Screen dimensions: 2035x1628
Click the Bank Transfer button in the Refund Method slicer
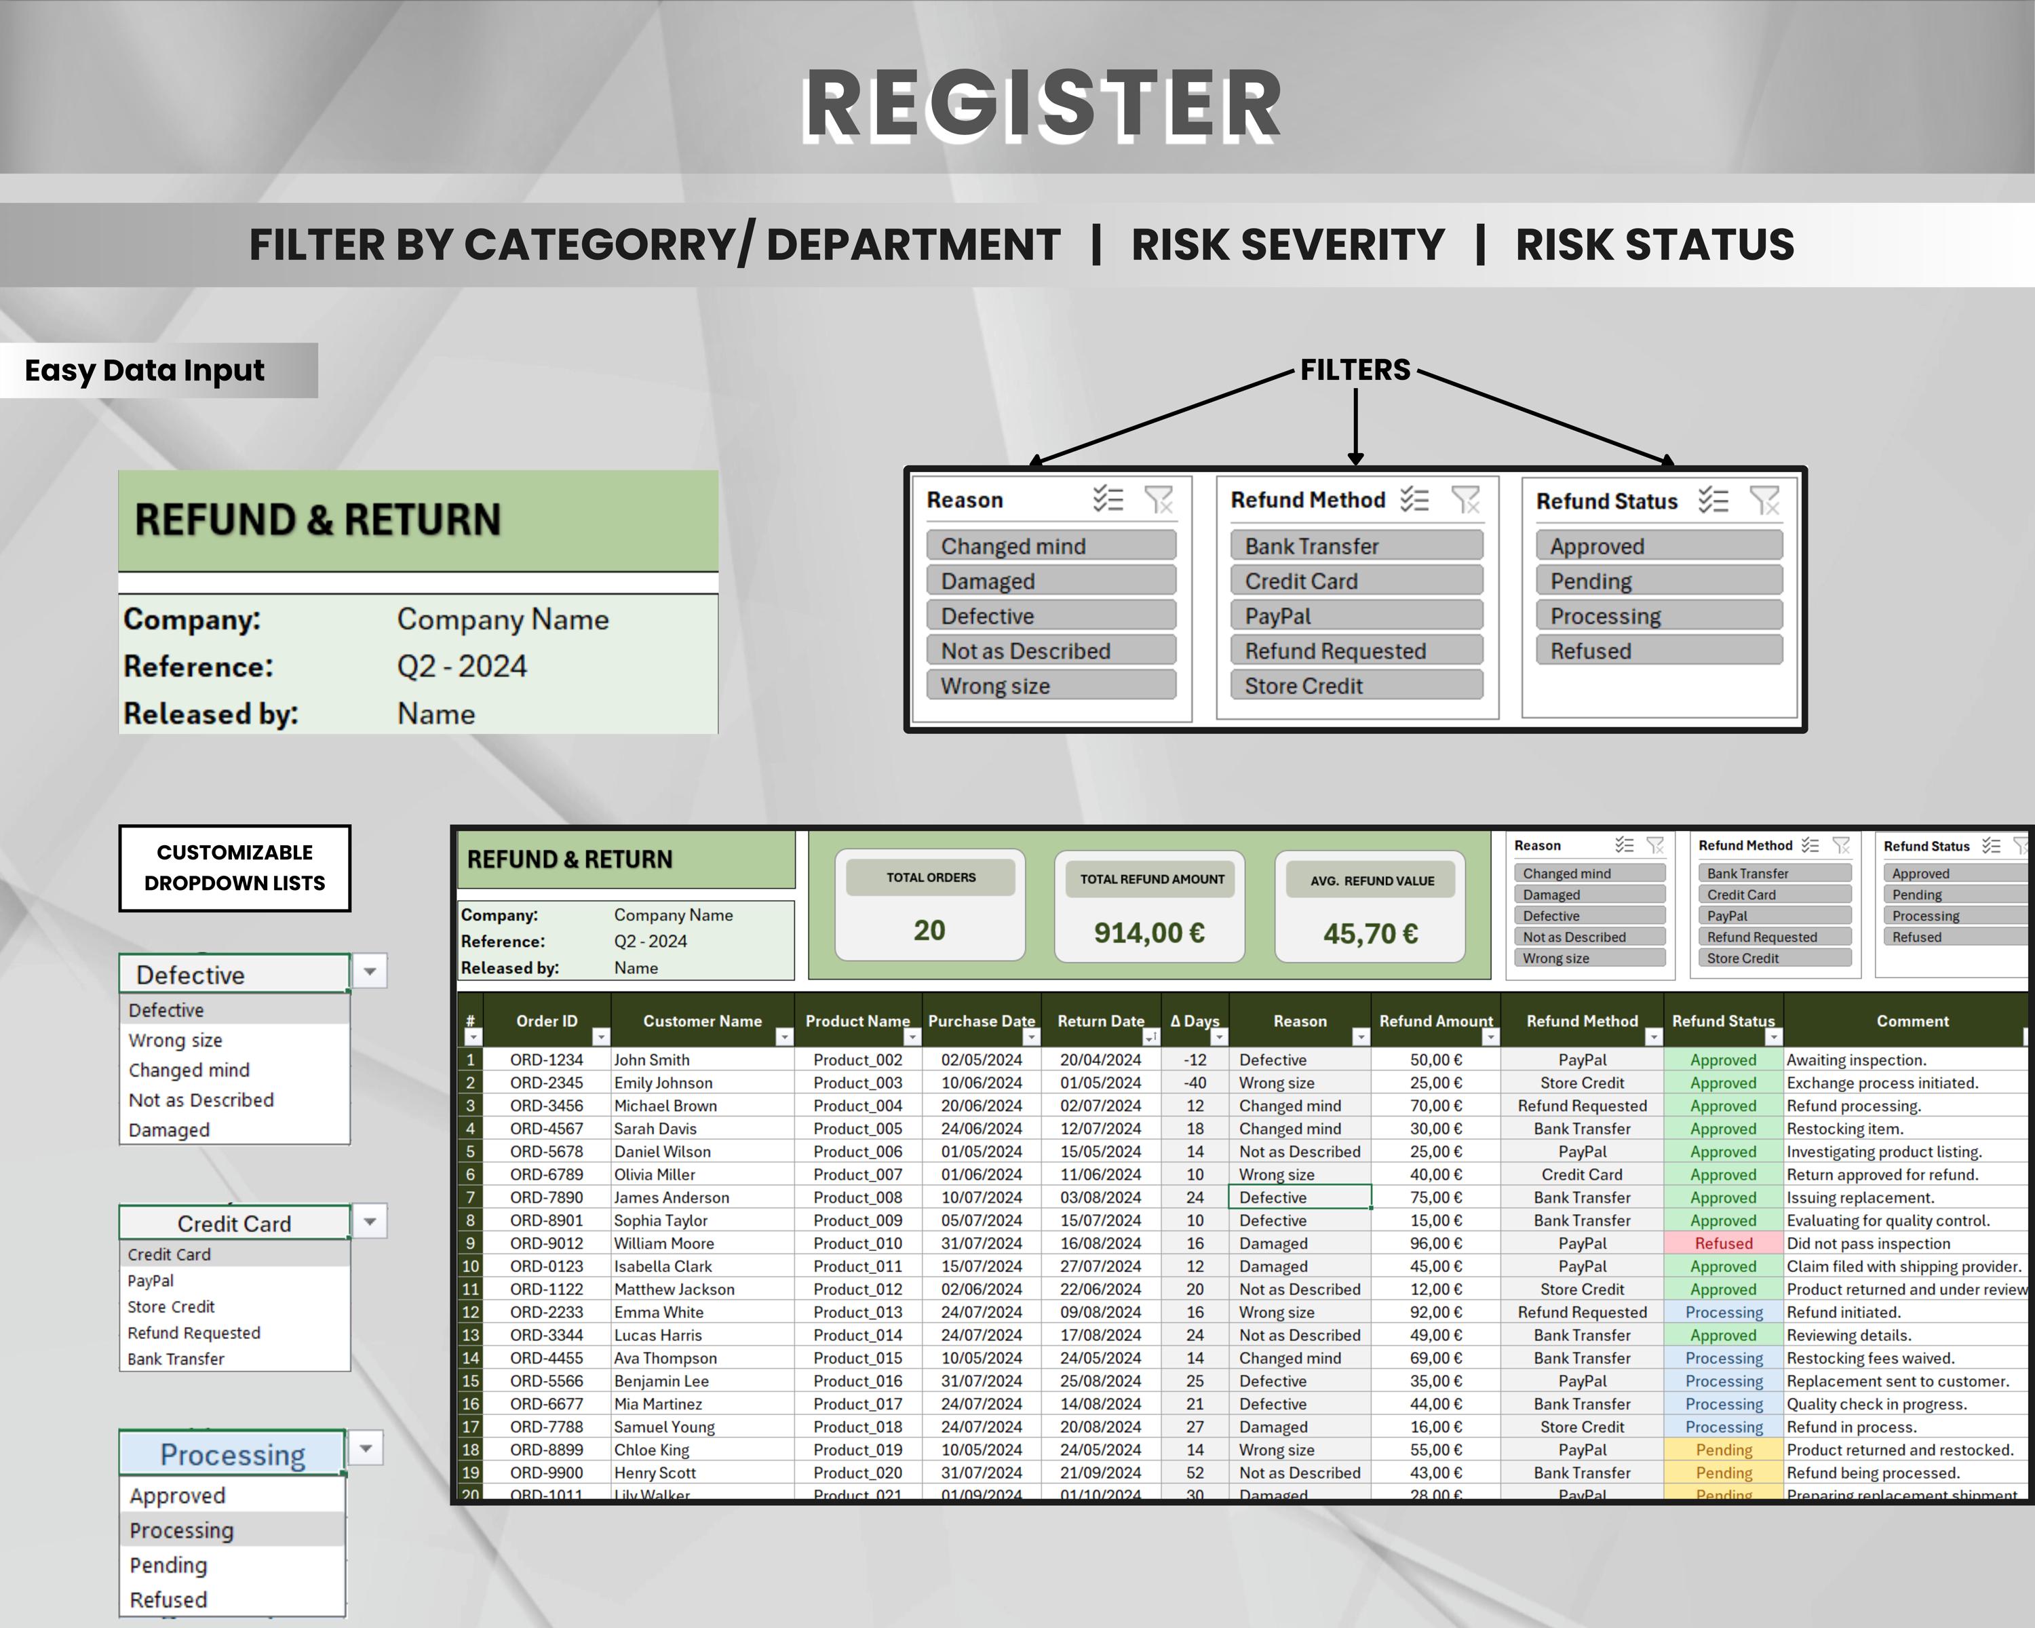click(1357, 545)
